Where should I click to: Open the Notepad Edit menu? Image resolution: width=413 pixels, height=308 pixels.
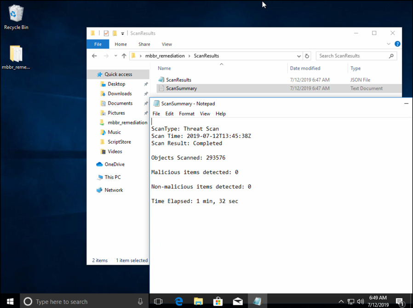pos(169,114)
